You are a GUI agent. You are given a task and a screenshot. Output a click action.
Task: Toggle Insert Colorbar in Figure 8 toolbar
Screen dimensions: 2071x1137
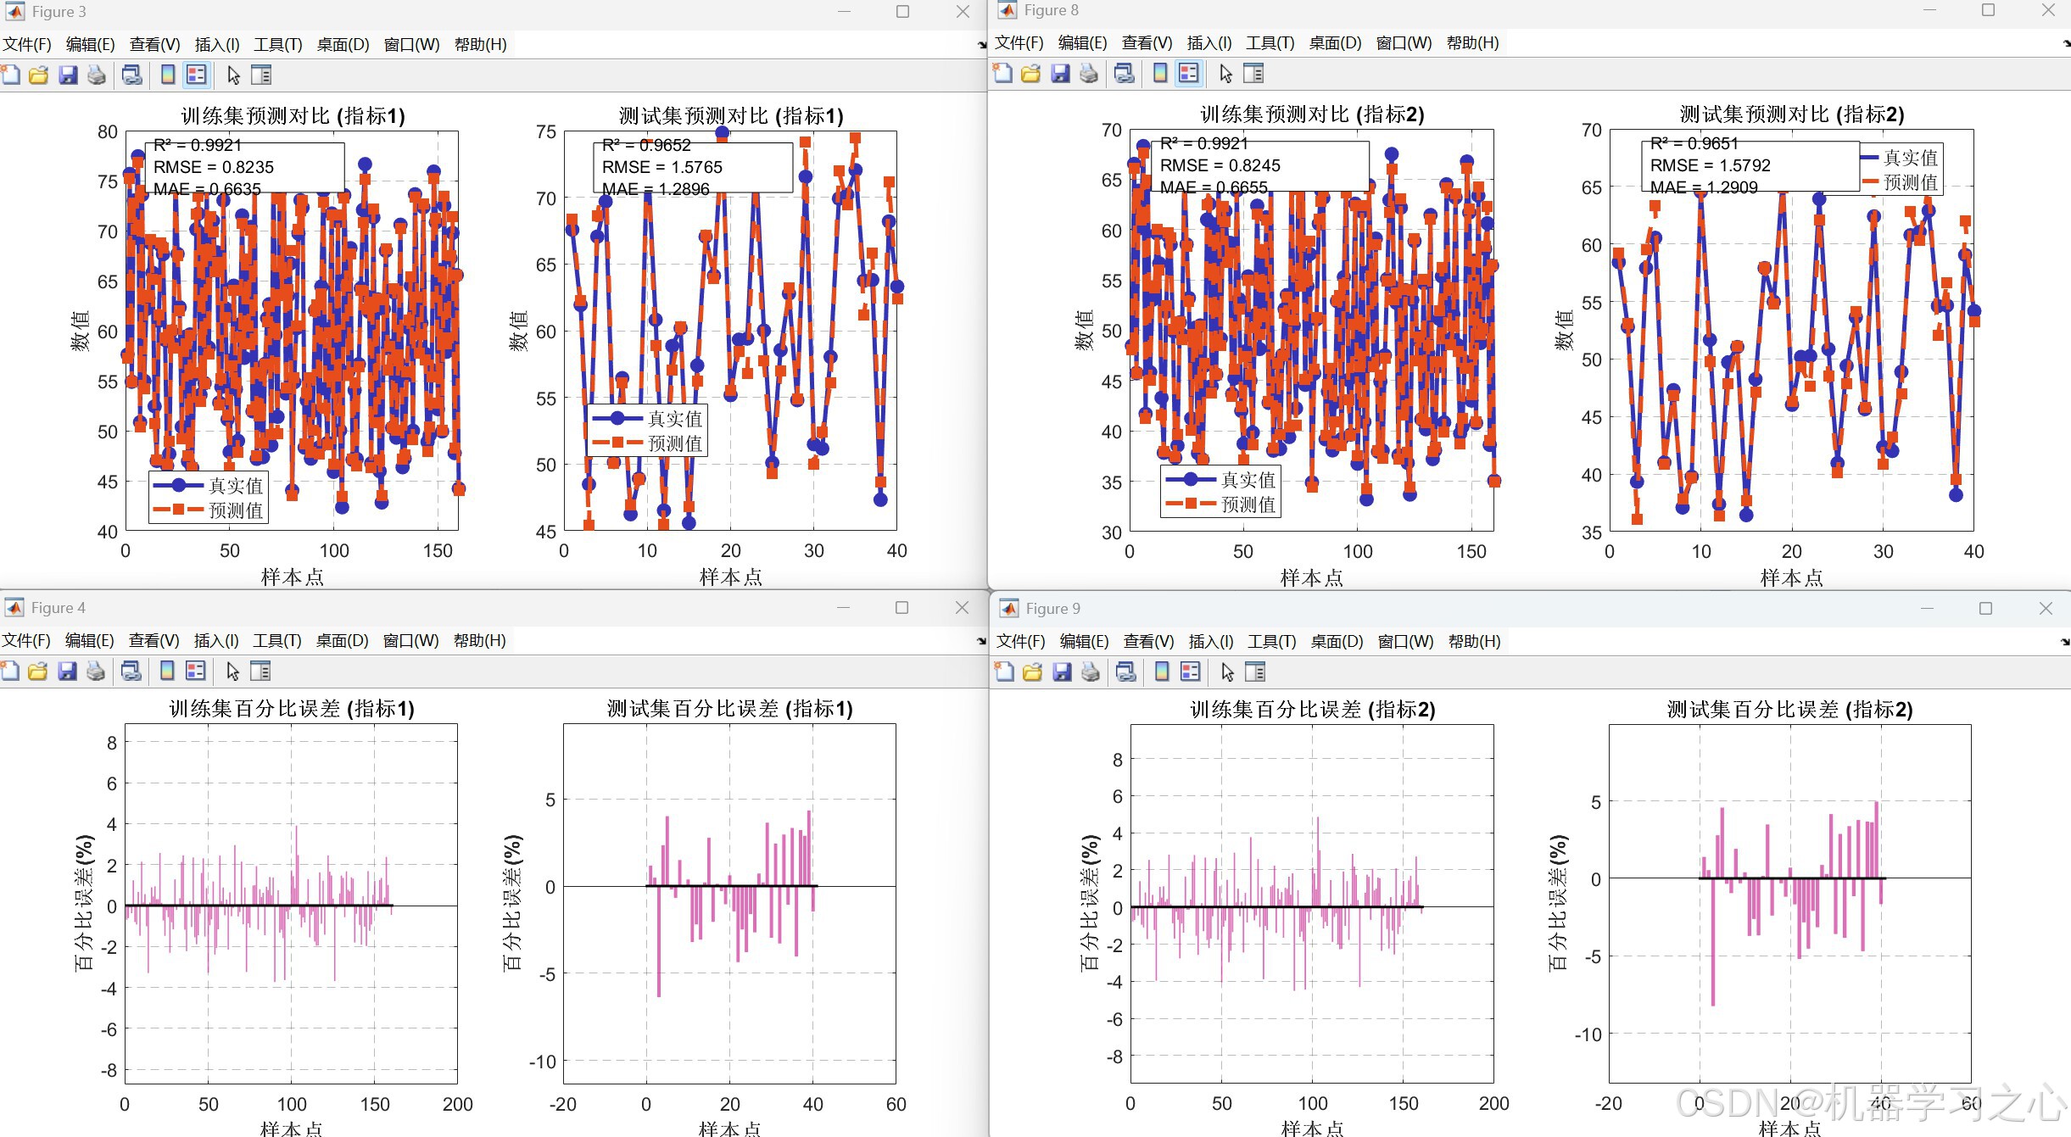click(x=1160, y=74)
